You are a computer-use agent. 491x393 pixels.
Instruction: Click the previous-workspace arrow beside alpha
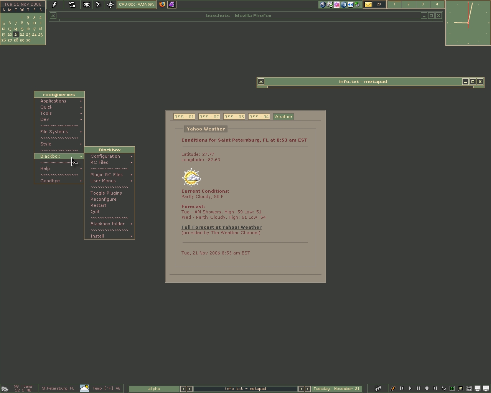point(183,389)
